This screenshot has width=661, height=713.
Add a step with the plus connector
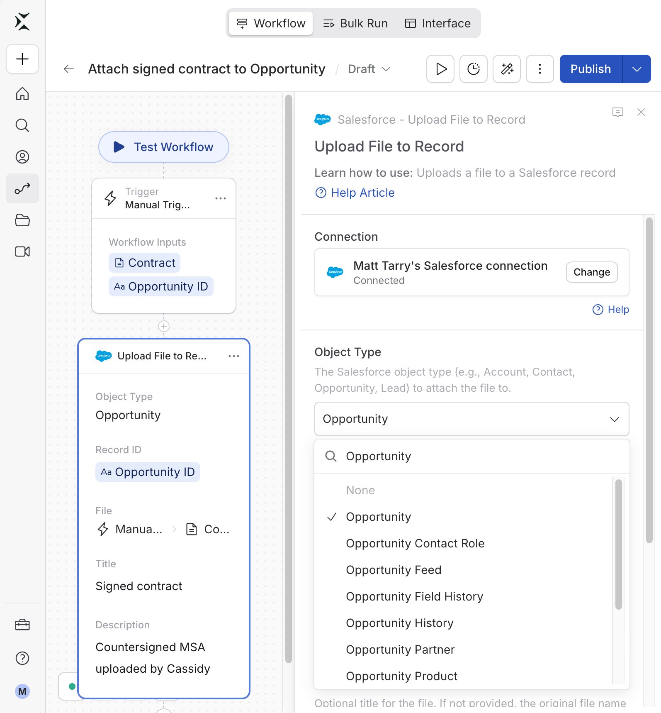pyautogui.click(x=164, y=326)
